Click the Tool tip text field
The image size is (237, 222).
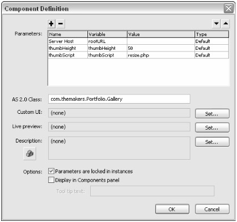152,191
